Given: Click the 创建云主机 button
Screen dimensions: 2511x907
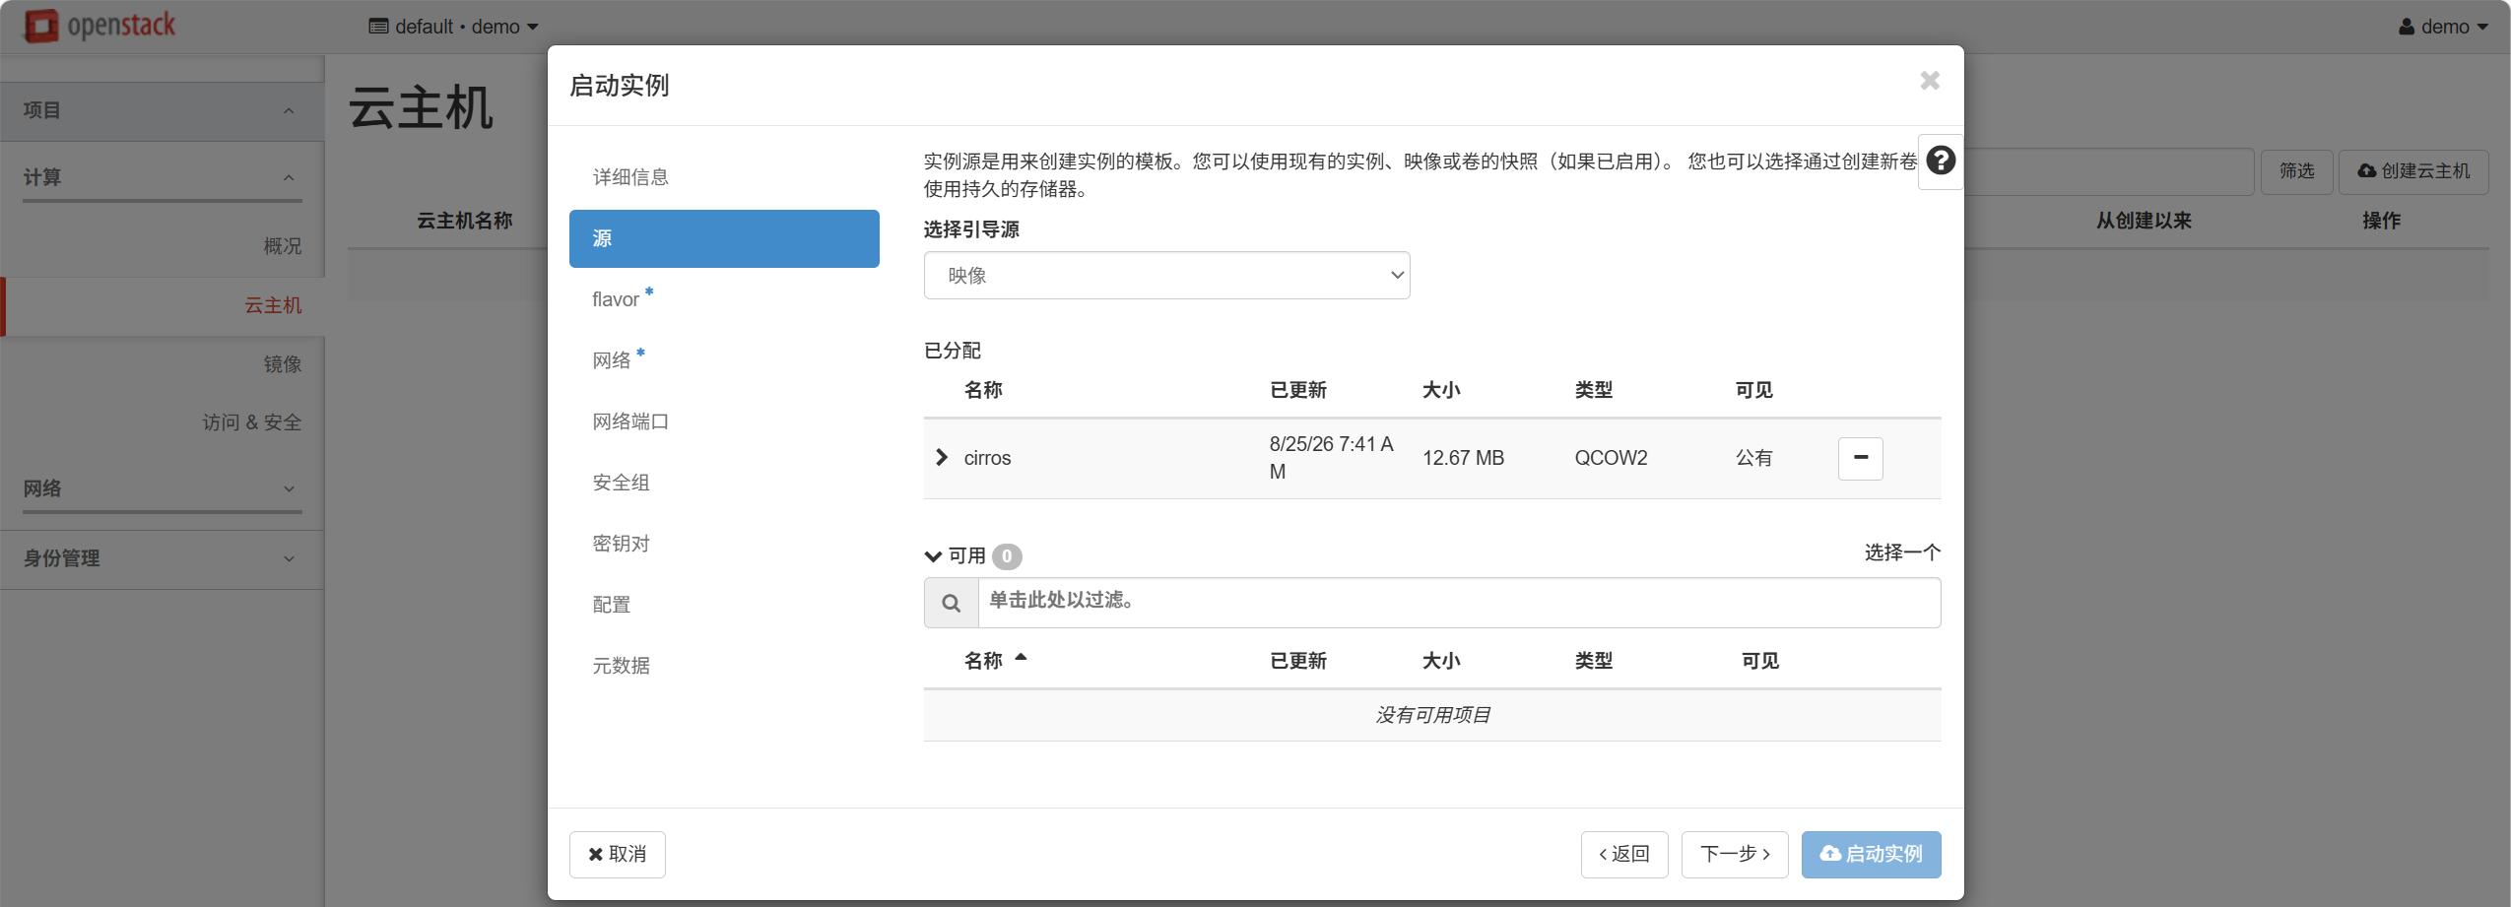Looking at the screenshot, I should pos(2413,171).
